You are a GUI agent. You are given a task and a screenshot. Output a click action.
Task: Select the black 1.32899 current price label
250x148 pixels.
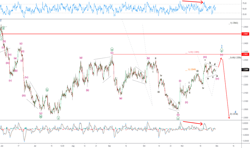click(x=245, y=69)
